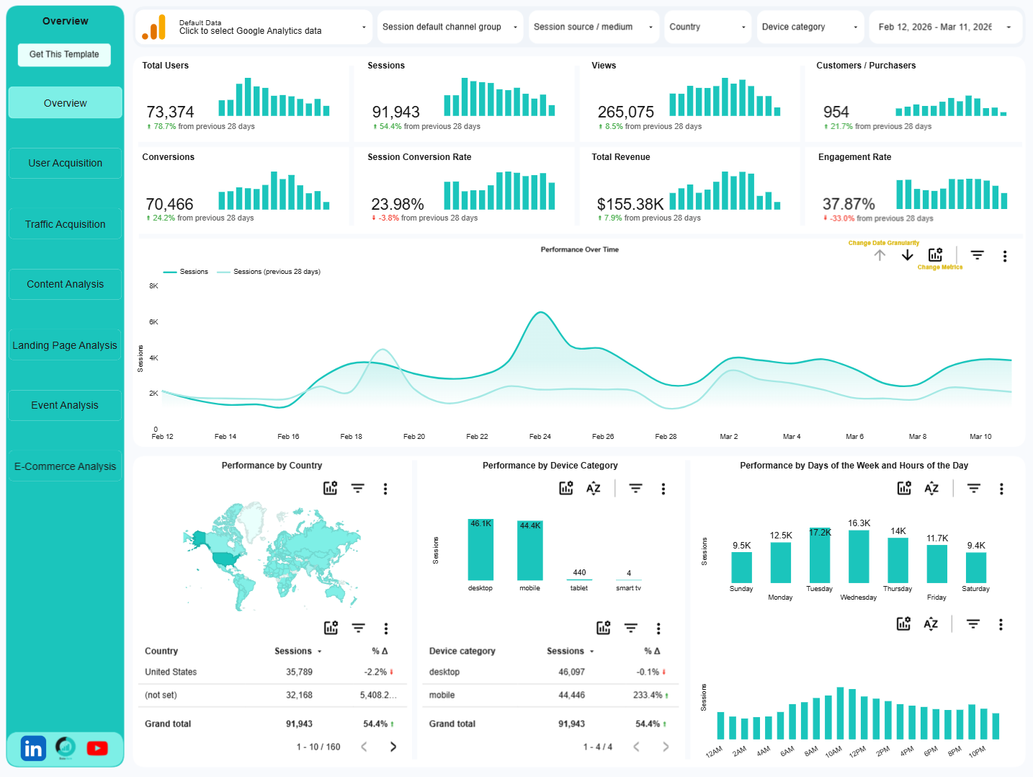The width and height of the screenshot is (1033, 777).
Task: Switch to the E-Commerce Analysis tab
Action: [x=65, y=466]
